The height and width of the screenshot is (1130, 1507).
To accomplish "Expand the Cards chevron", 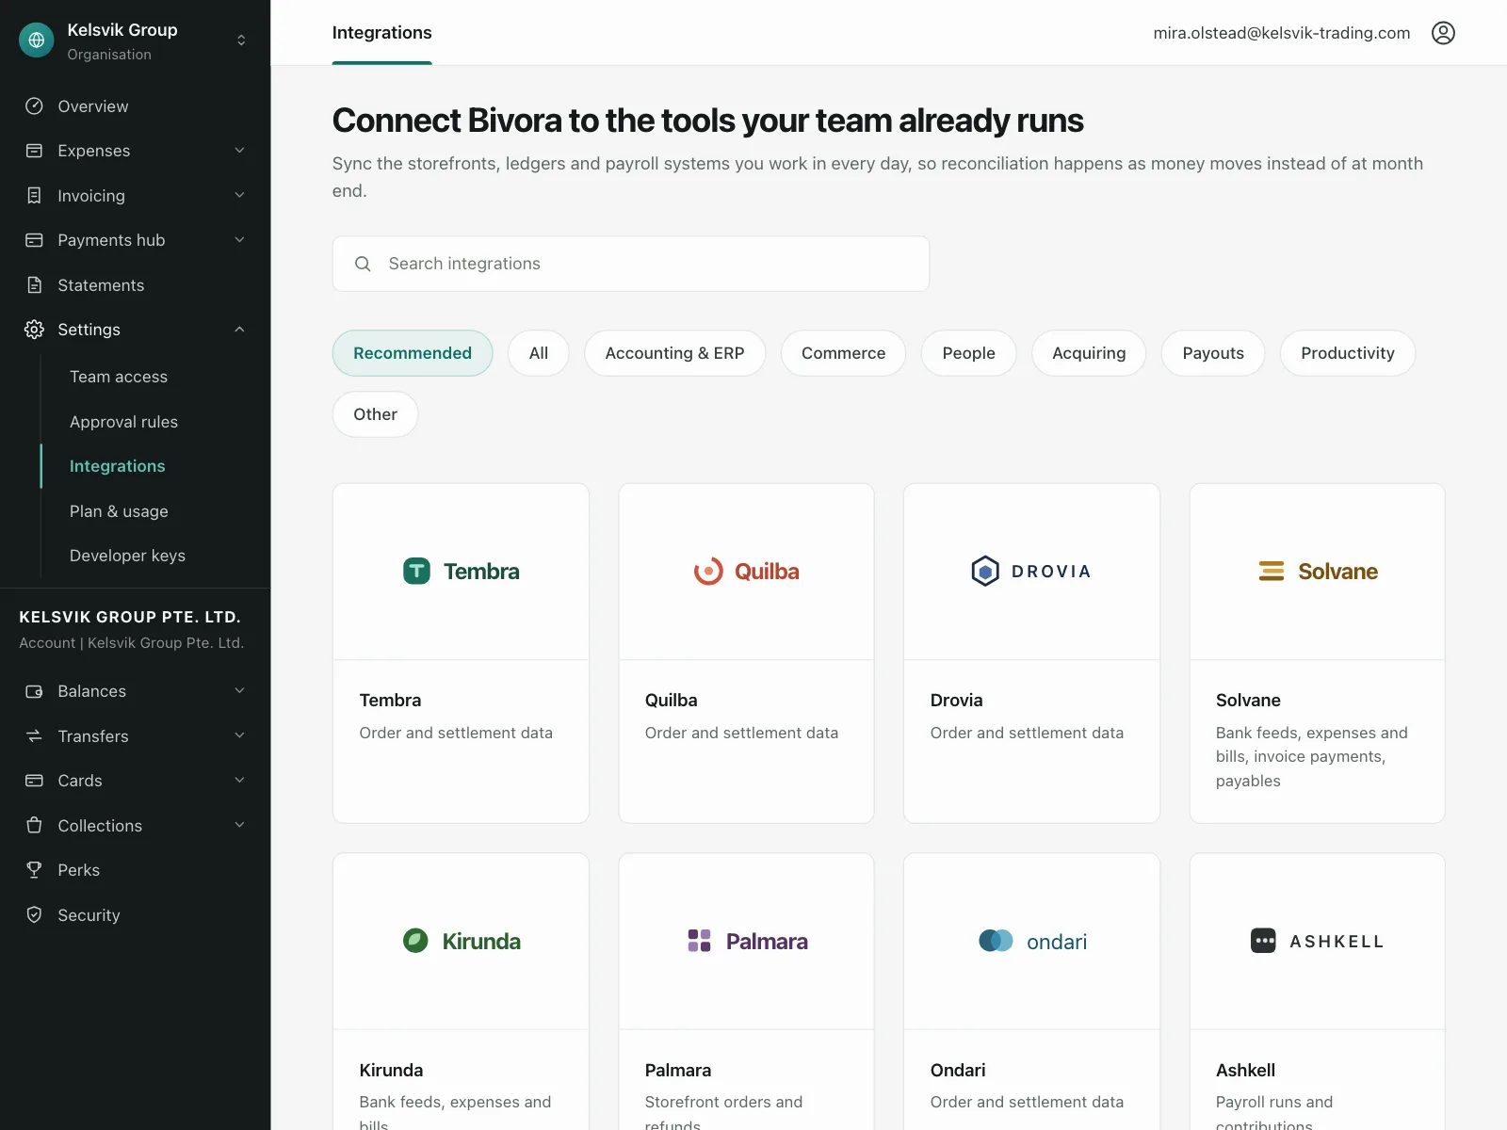I will pyautogui.click(x=239, y=781).
